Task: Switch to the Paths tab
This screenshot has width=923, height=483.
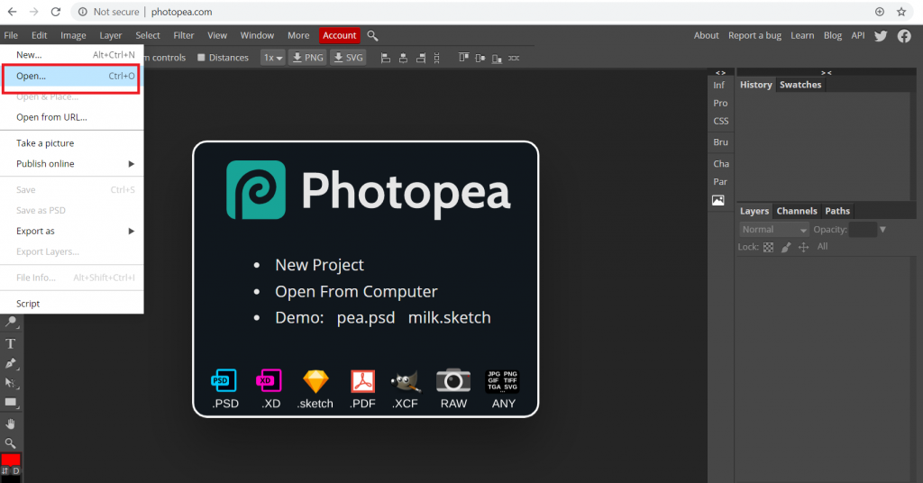Action: [837, 211]
